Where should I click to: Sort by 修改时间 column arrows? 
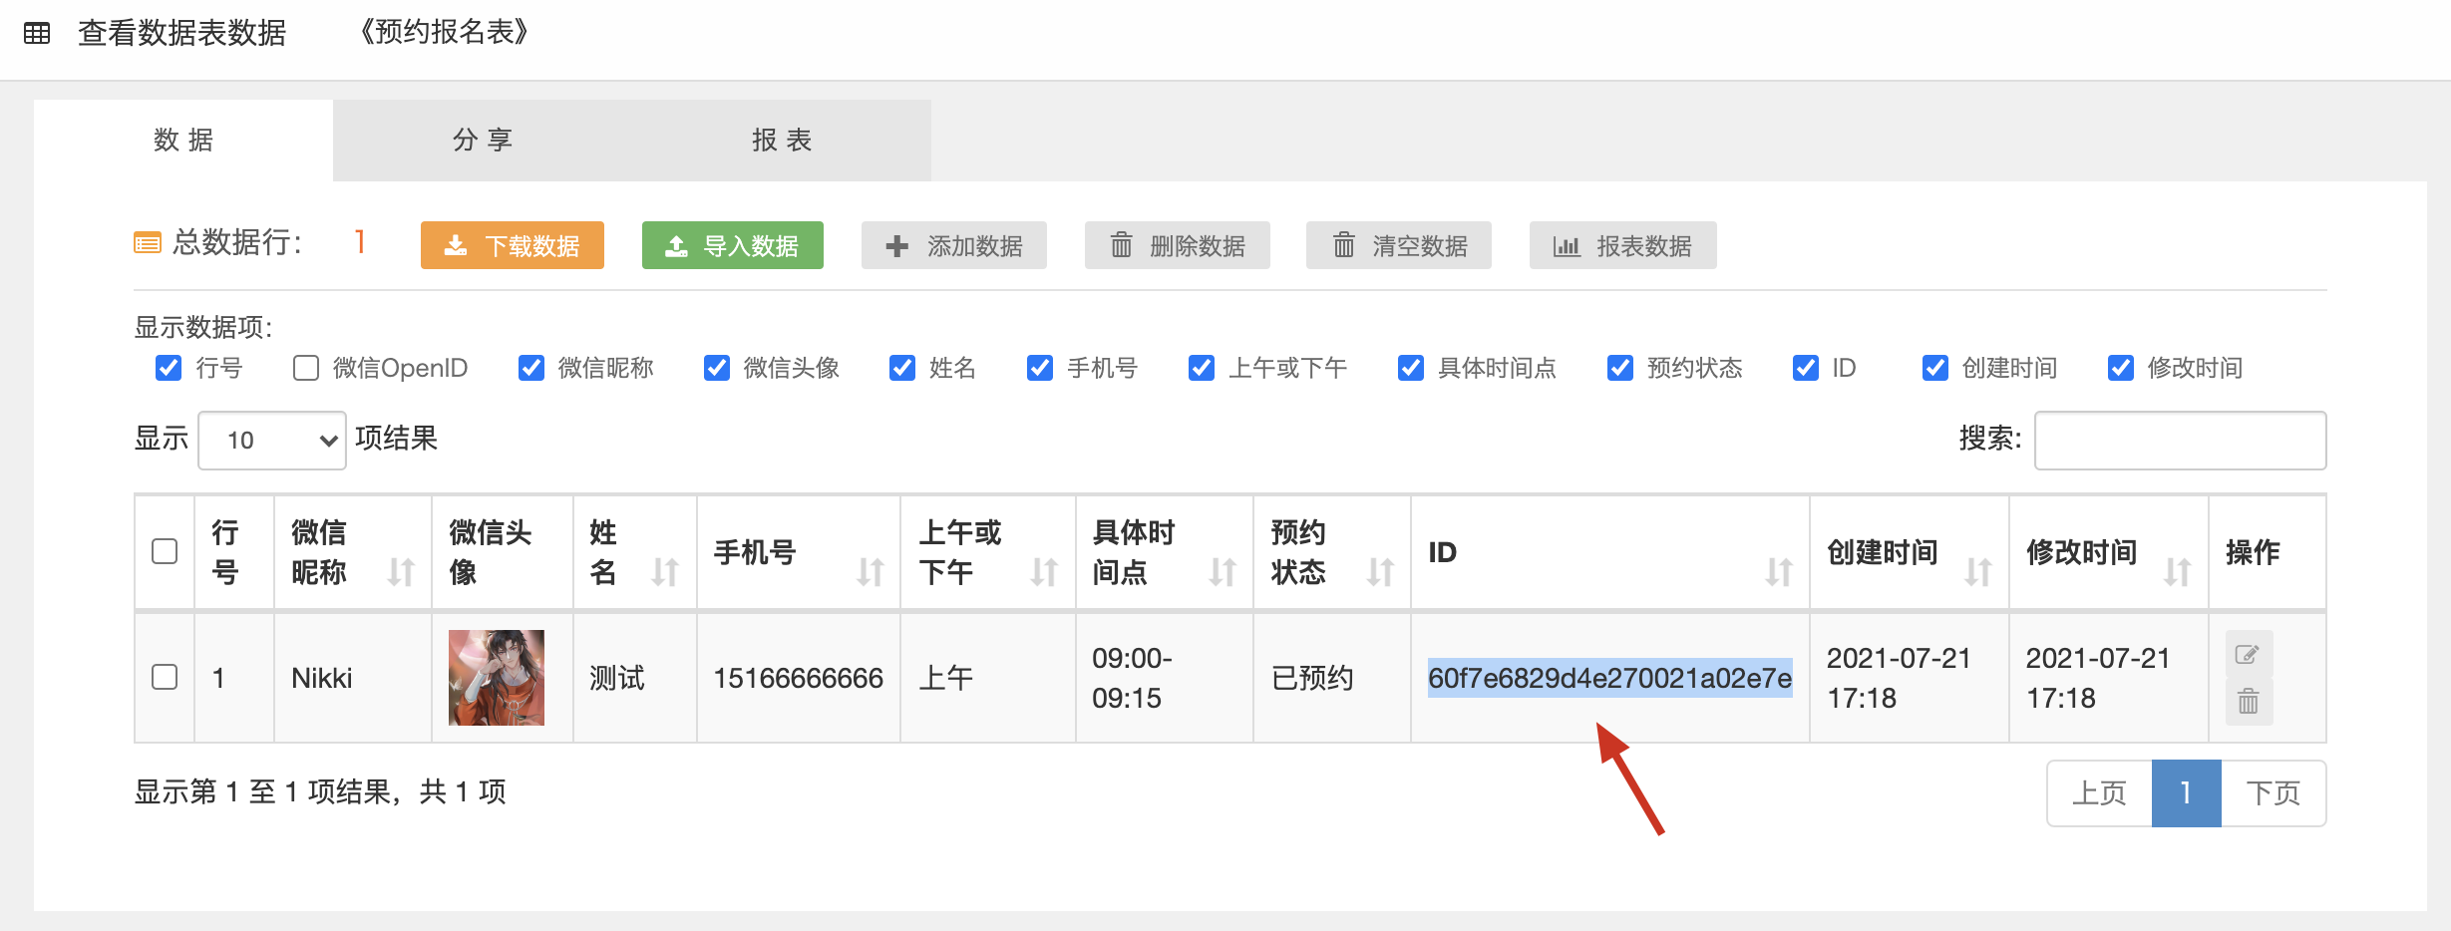[x=2177, y=572]
